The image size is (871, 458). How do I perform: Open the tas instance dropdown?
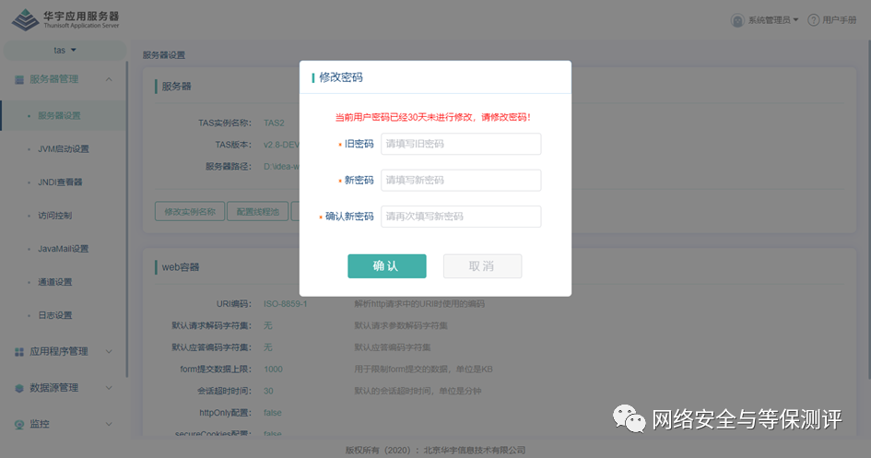(x=65, y=50)
